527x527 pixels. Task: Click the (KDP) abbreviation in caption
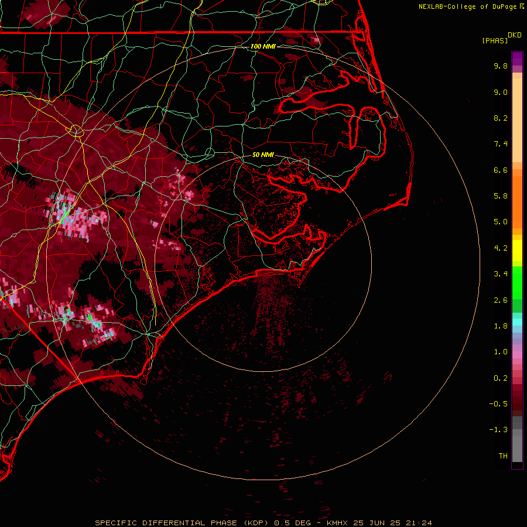[257, 523]
